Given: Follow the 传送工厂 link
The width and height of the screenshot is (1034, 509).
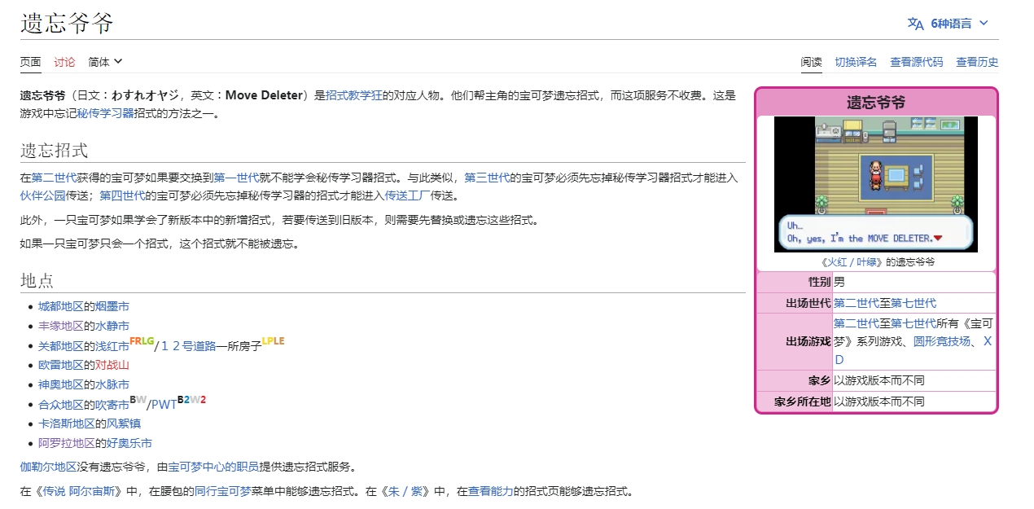Looking at the screenshot, I should coord(407,195).
